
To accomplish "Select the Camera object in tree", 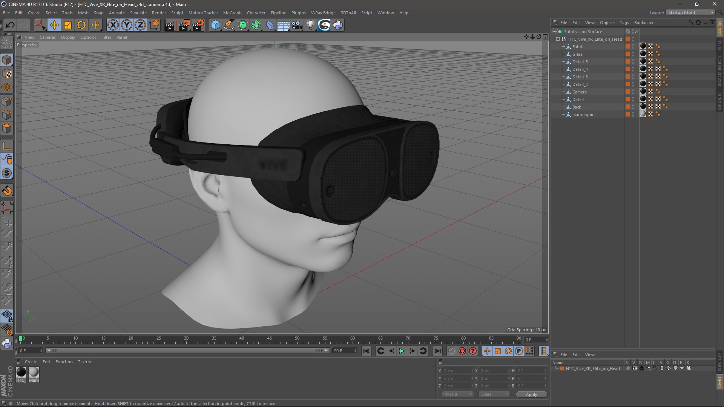I will point(579,92).
